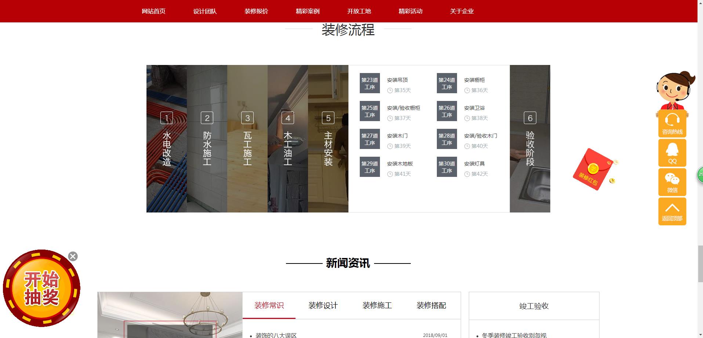Viewport: 703px width, 338px height.
Task: Open the QQ chat icon
Action: pyautogui.click(x=672, y=153)
